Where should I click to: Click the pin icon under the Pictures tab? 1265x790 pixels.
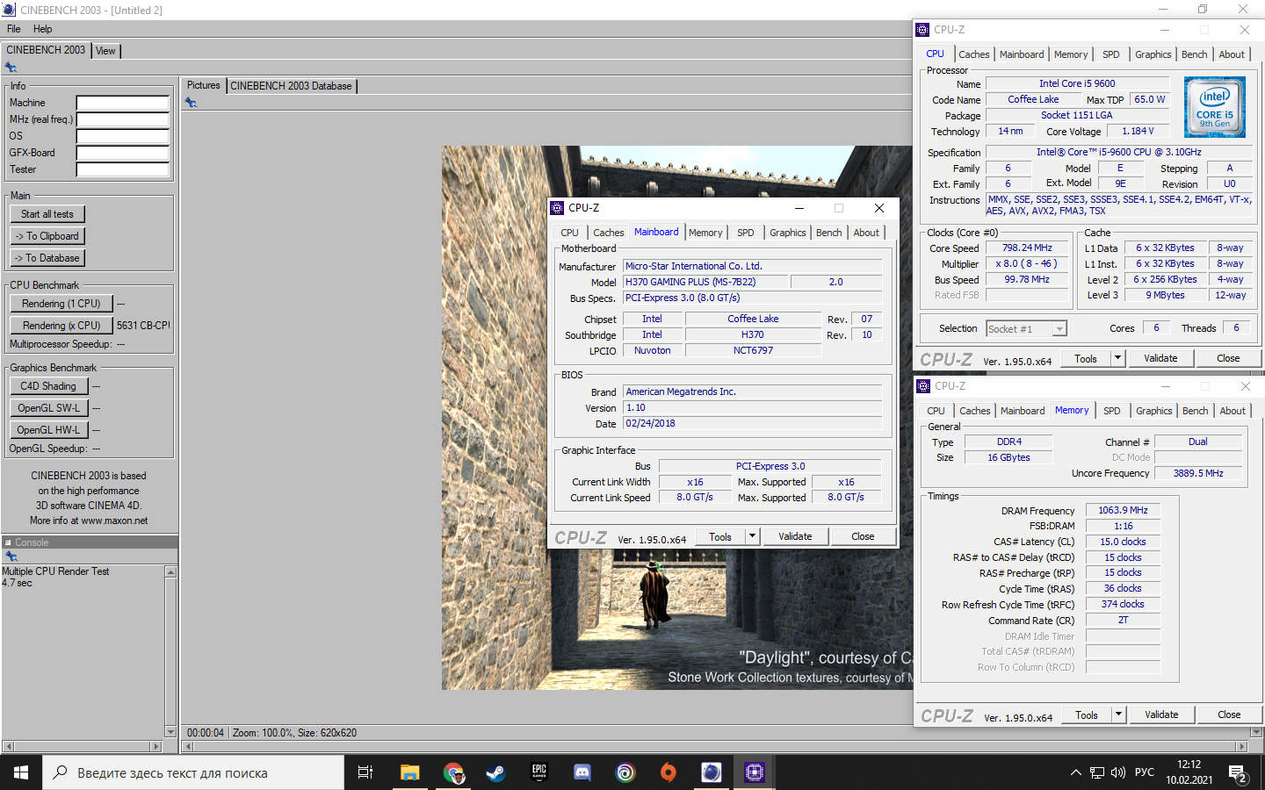191,103
